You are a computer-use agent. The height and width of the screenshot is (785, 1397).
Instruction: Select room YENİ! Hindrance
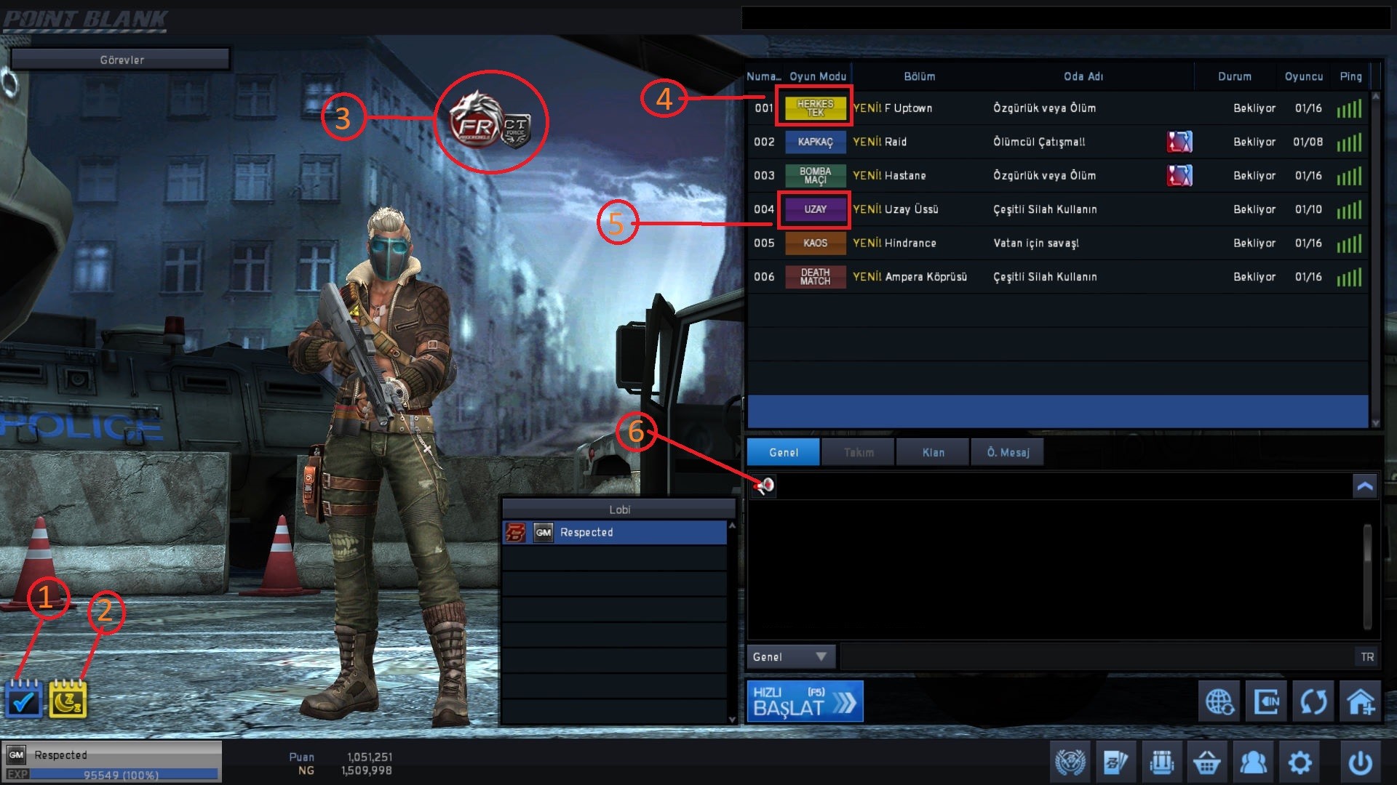click(x=1059, y=243)
